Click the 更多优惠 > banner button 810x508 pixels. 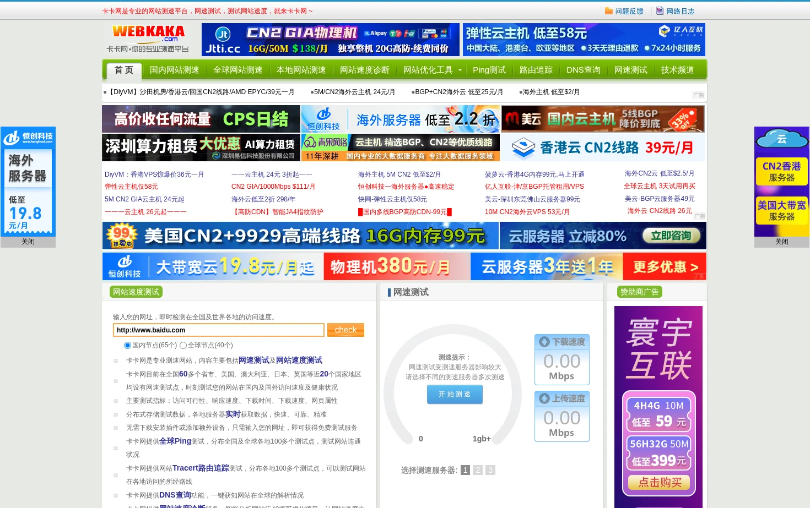point(665,267)
